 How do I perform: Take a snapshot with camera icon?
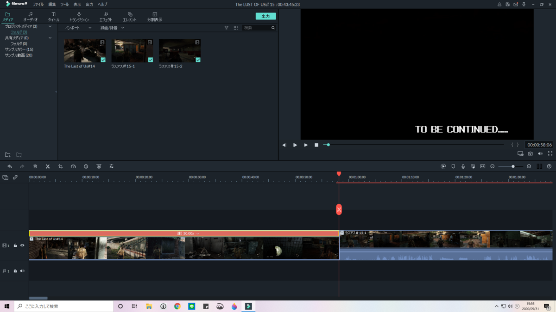[531, 153]
